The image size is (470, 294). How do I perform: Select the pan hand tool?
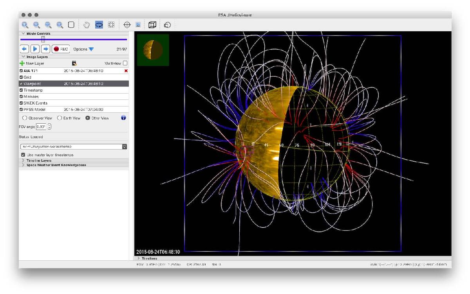pyautogui.click(x=87, y=25)
